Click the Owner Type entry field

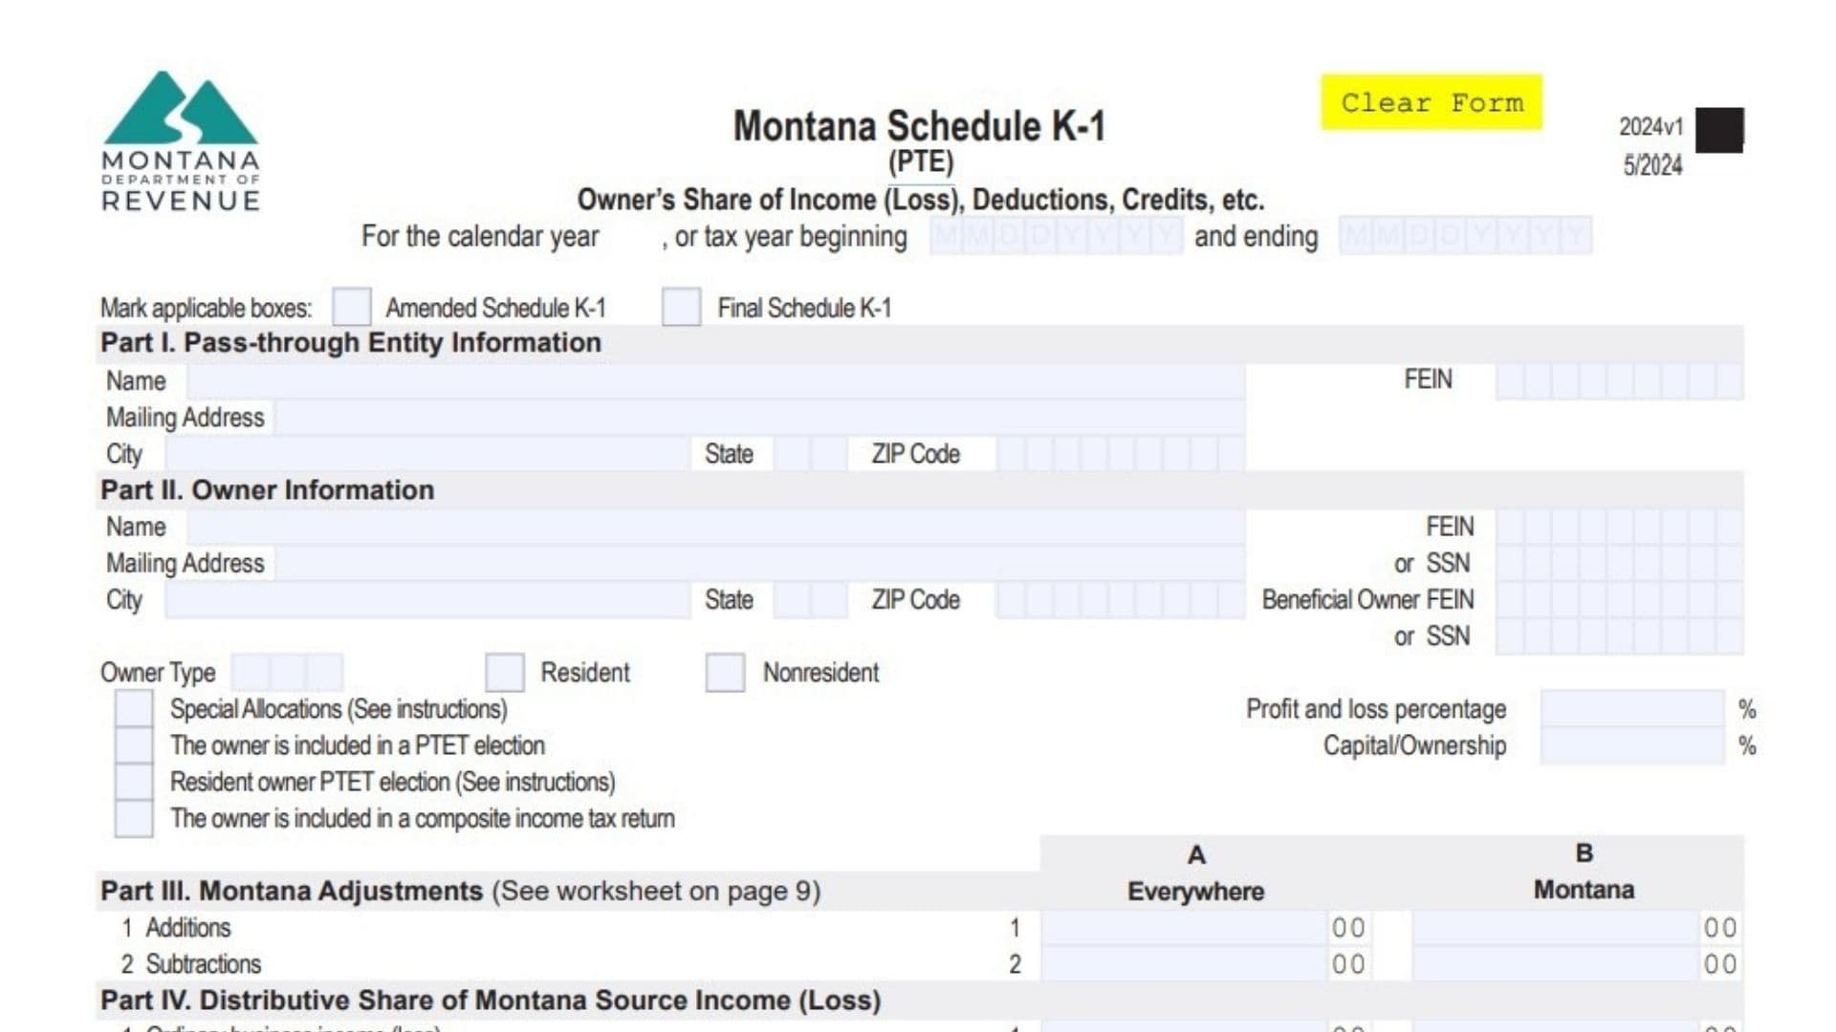coord(287,672)
